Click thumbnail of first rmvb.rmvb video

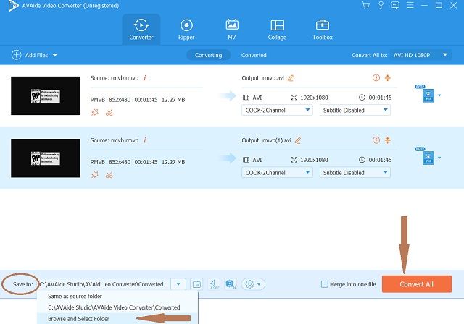(x=46, y=95)
